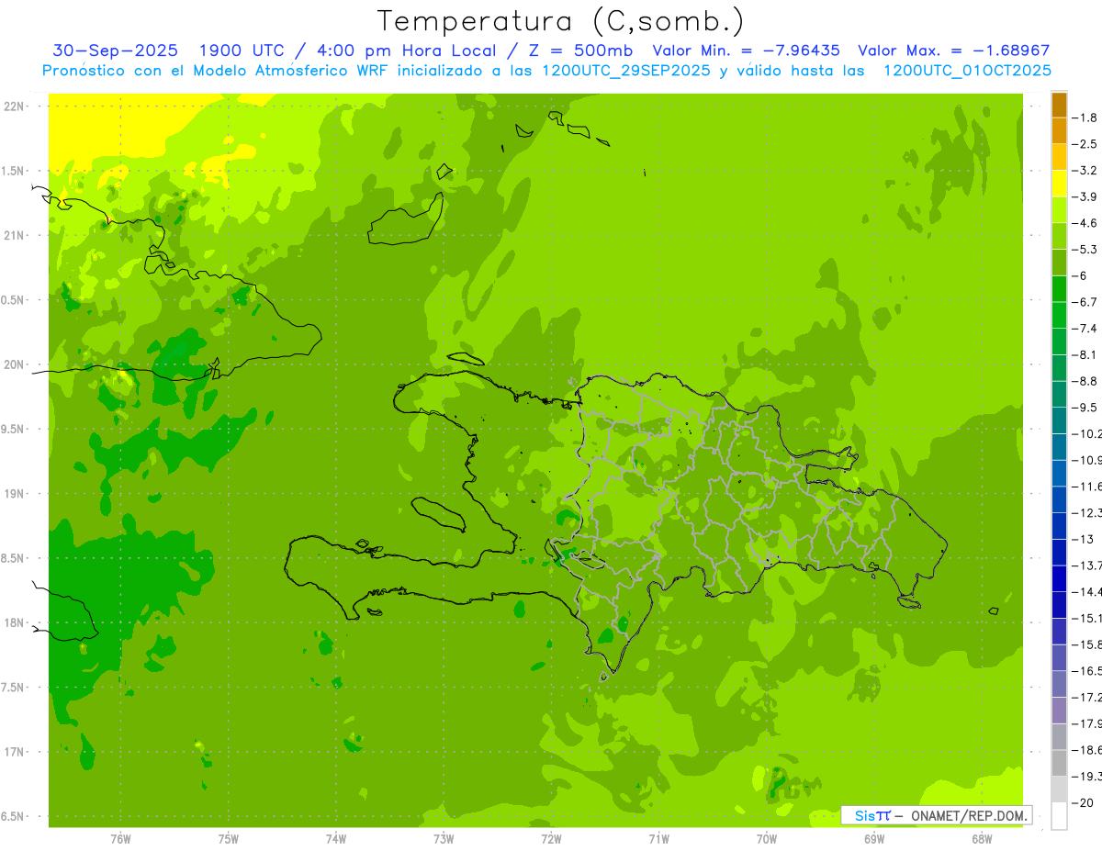Click the 72W longitude axis label

(551, 839)
